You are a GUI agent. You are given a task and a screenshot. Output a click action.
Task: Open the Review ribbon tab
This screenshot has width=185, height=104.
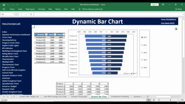coord(58,9)
